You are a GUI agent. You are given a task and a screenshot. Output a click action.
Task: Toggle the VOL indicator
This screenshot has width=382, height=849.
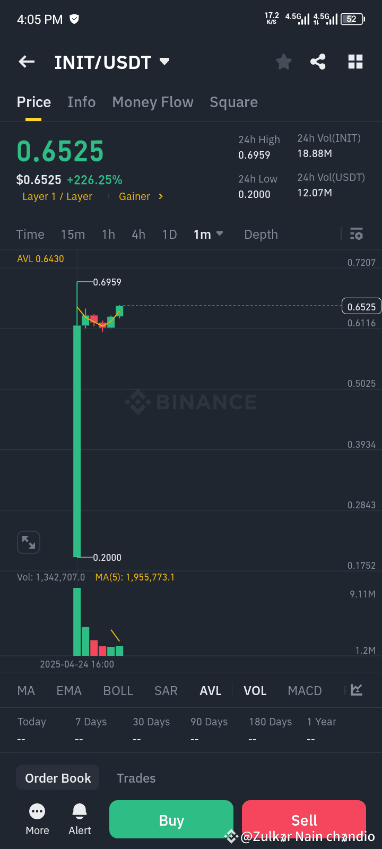(255, 690)
